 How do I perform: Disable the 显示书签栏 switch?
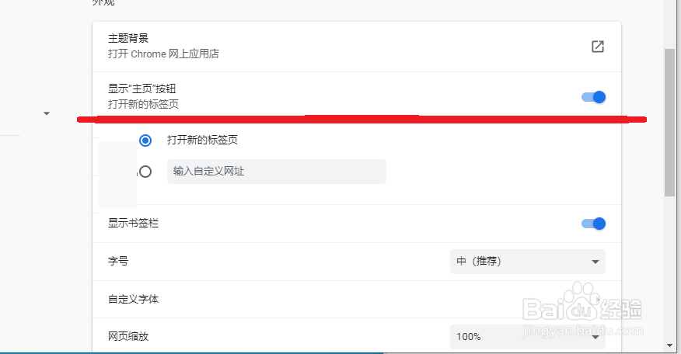[x=593, y=224]
